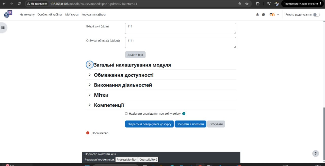Viewport: 325px width, 166px height.
Task: Click the Додати тест button
Action: pyautogui.click(x=135, y=55)
